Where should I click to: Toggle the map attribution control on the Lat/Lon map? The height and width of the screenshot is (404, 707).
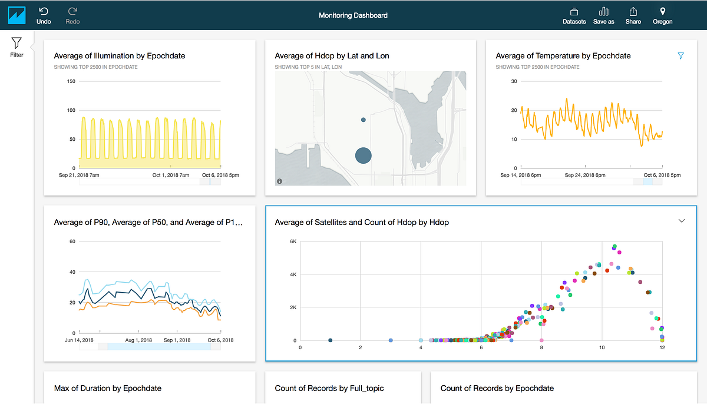(x=280, y=181)
